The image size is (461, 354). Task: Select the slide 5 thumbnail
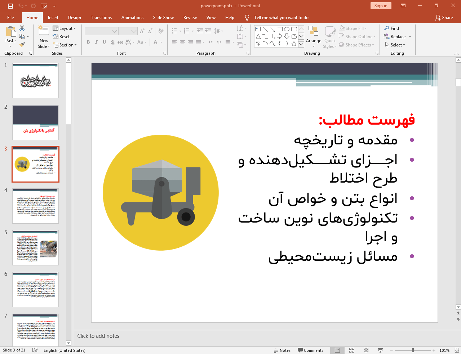35,247
